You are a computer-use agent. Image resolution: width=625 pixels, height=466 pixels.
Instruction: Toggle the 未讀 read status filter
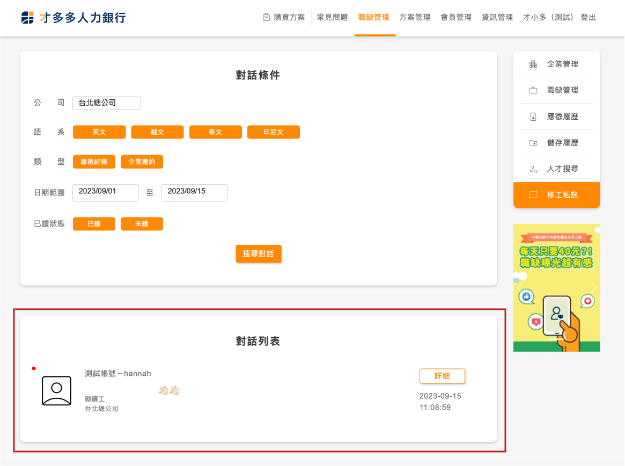pos(142,224)
